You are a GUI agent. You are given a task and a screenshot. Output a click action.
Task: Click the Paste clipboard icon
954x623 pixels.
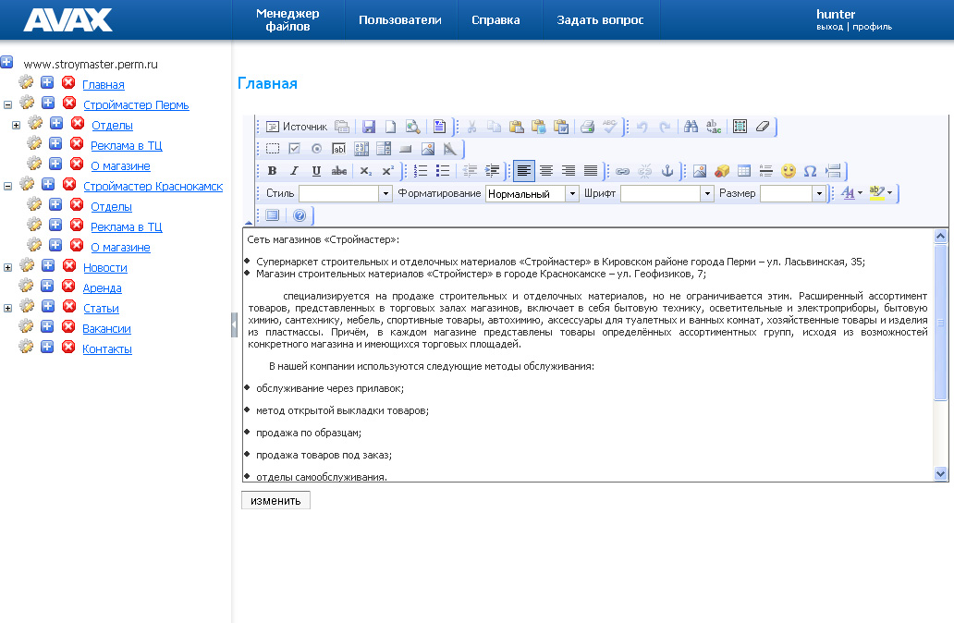click(x=516, y=127)
